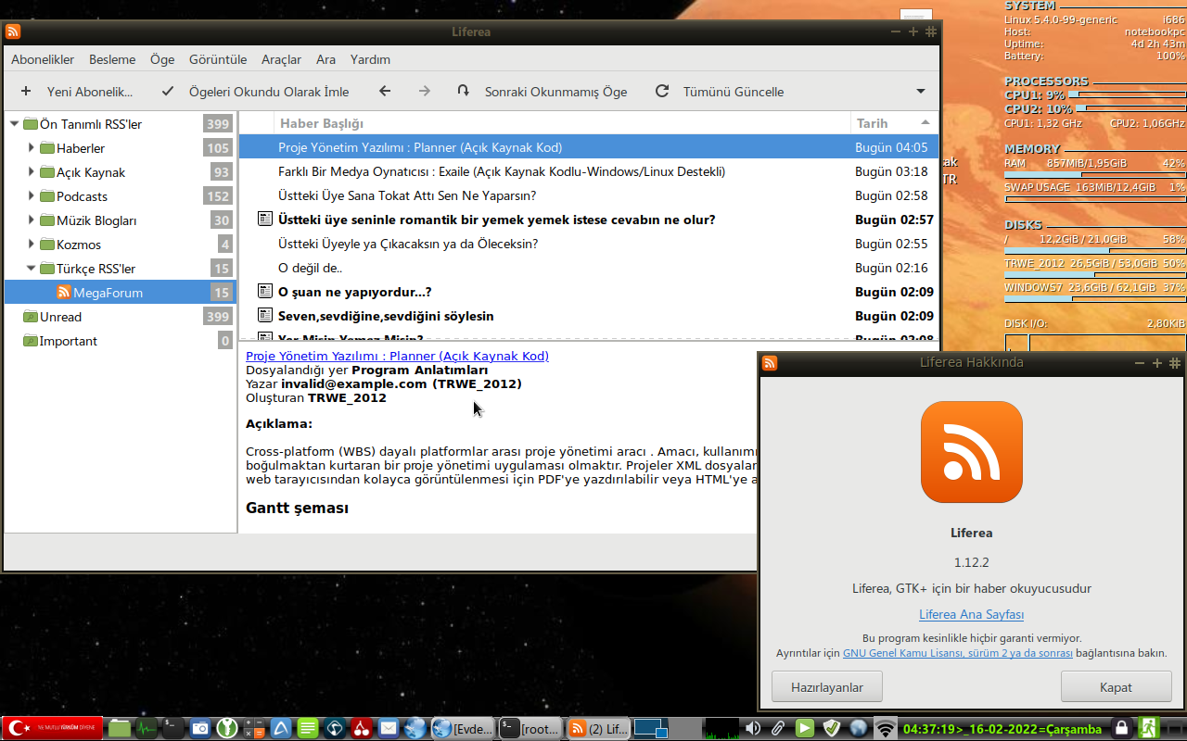The image size is (1187, 741).
Task: Click the shield checkmark tray icon
Action: pyautogui.click(x=832, y=728)
